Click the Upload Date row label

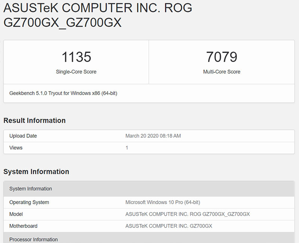pyautogui.click(x=23, y=136)
